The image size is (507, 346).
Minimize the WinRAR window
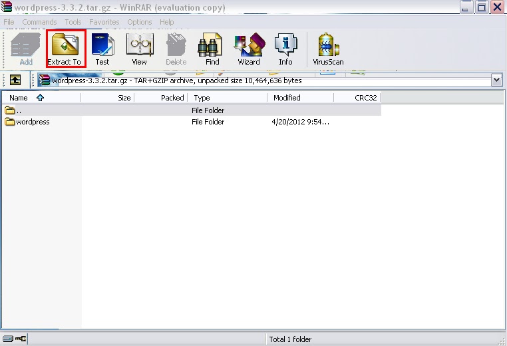(466, 7)
